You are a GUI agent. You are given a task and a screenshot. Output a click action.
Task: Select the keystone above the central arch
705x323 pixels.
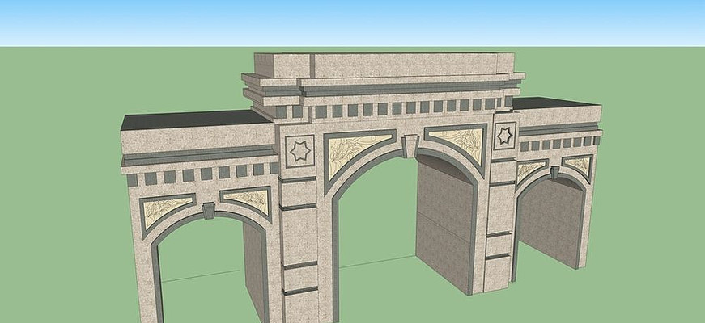[x=410, y=146]
